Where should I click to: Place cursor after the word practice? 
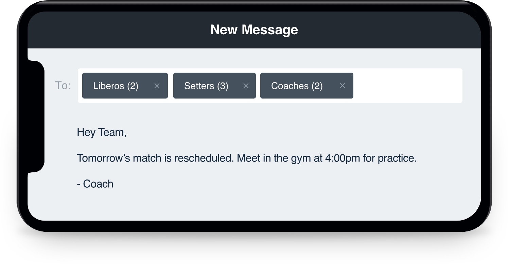417,158
